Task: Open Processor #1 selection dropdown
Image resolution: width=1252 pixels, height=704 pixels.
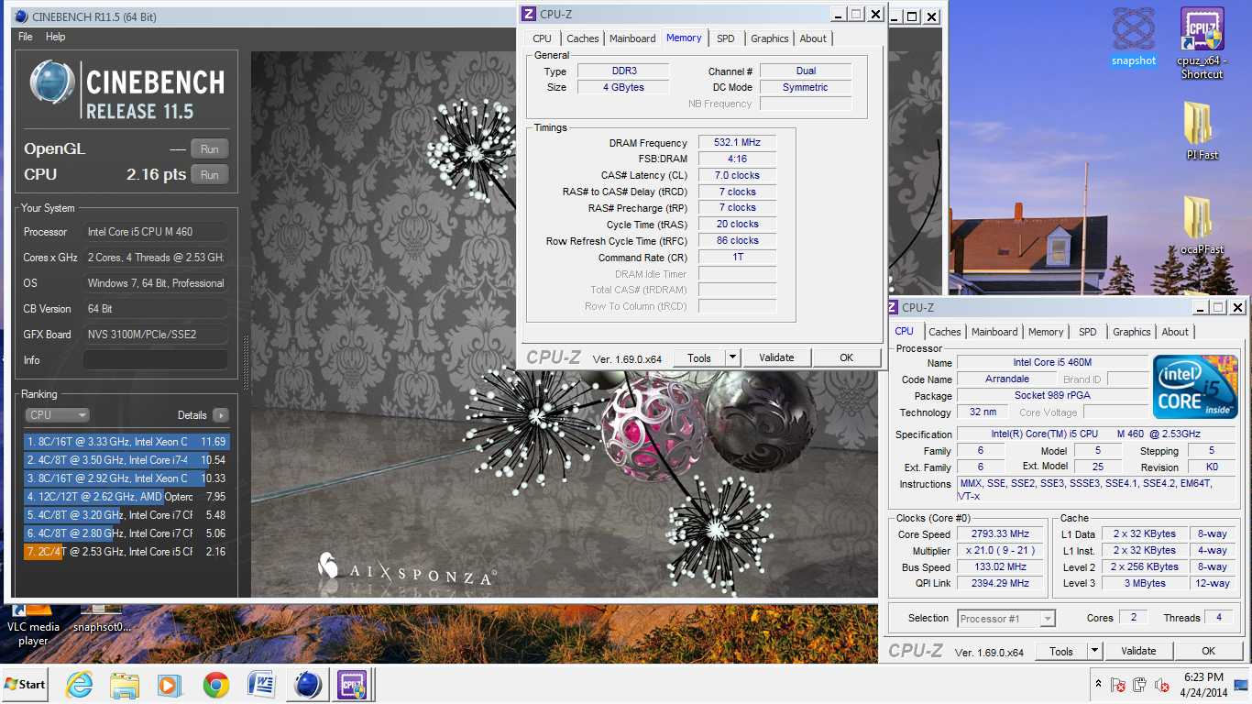Action: click(x=1006, y=619)
